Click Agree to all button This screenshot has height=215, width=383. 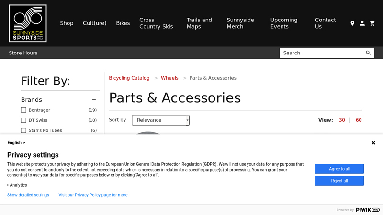[339, 169]
